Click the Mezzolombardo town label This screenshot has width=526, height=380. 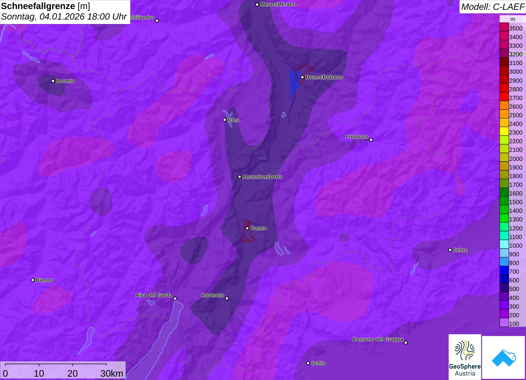click(x=262, y=177)
